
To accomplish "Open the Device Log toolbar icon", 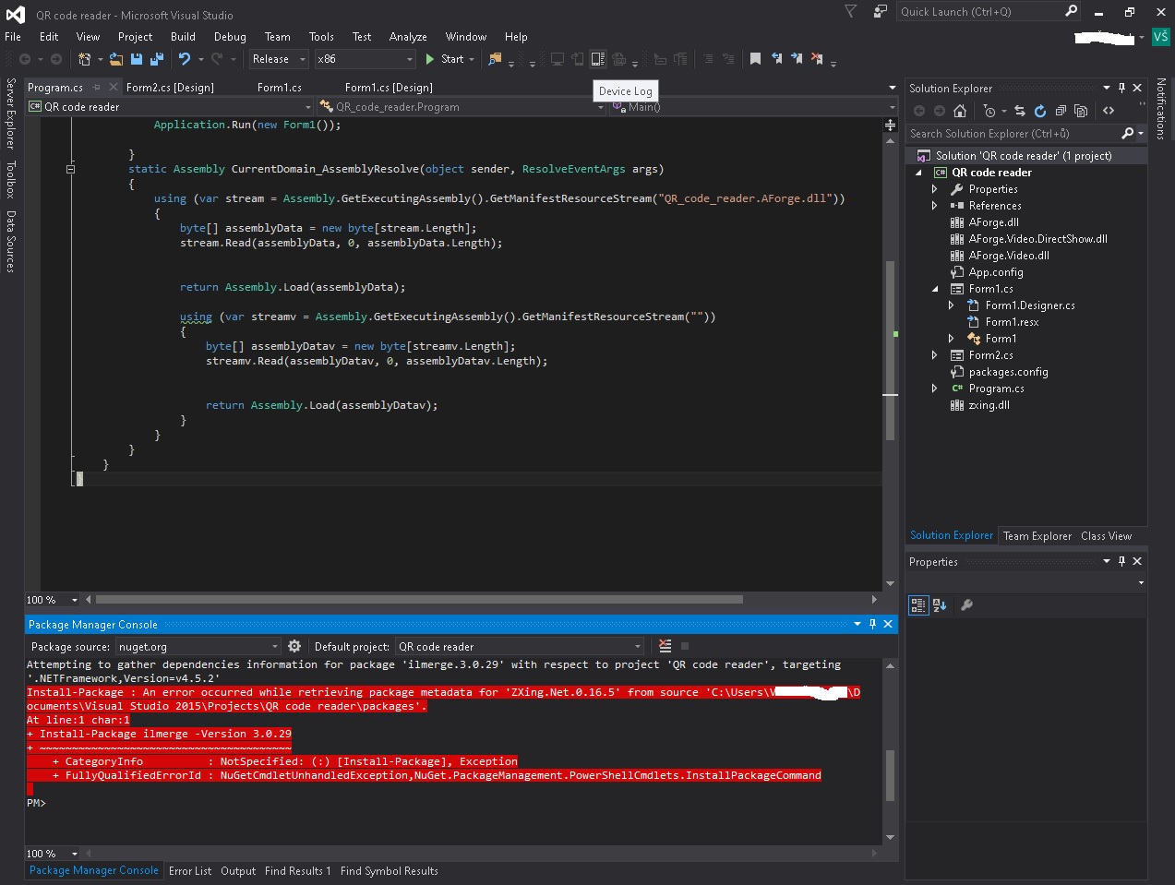I will pos(598,59).
